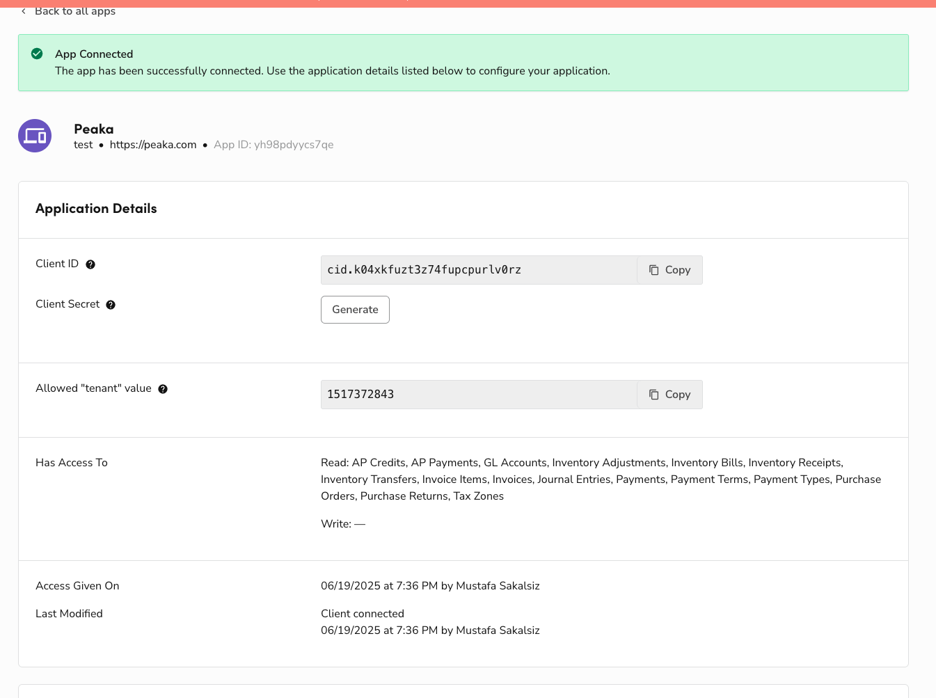
Task: Go back to all apps
Action: pyautogui.click(x=74, y=11)
